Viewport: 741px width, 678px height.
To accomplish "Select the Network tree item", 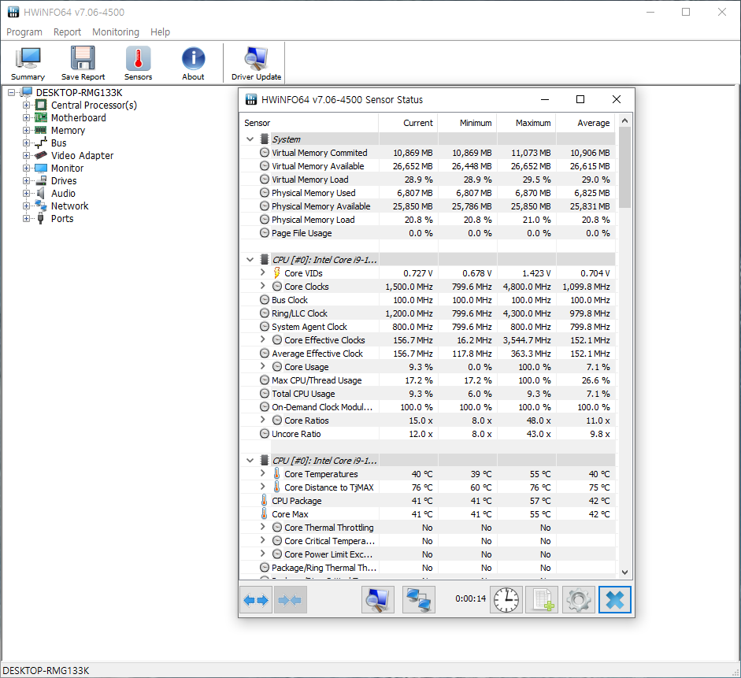I will [x=69, y=206].
